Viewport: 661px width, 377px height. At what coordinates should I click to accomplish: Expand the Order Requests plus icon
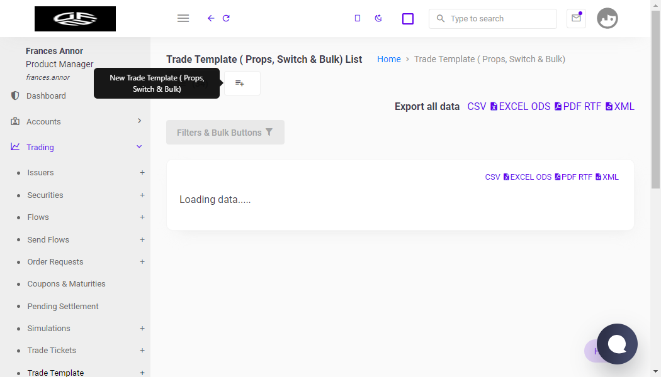142,262
